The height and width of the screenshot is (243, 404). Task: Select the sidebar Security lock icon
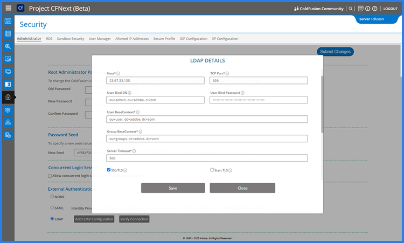point(8,97)
